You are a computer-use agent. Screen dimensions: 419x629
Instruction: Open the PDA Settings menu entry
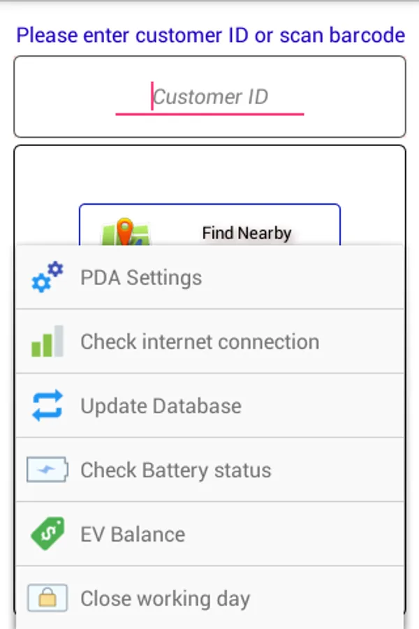coord(209,277)
